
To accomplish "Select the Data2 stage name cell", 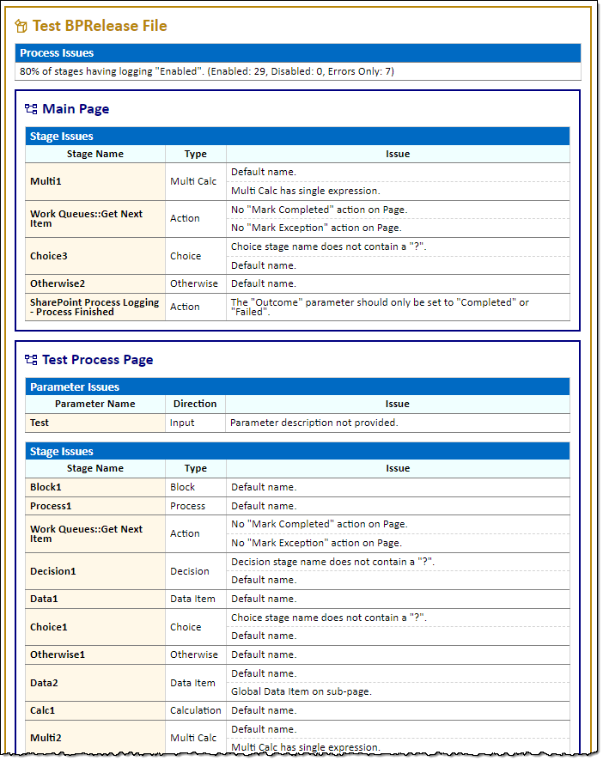I will pyautogui.click(x=95, y=683).
